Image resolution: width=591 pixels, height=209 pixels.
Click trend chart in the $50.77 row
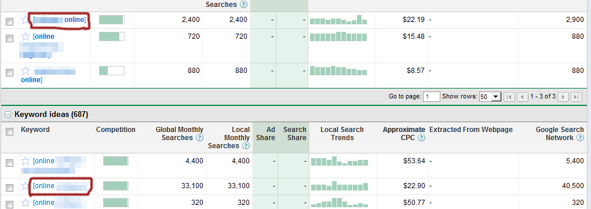(x=339, y=203)
